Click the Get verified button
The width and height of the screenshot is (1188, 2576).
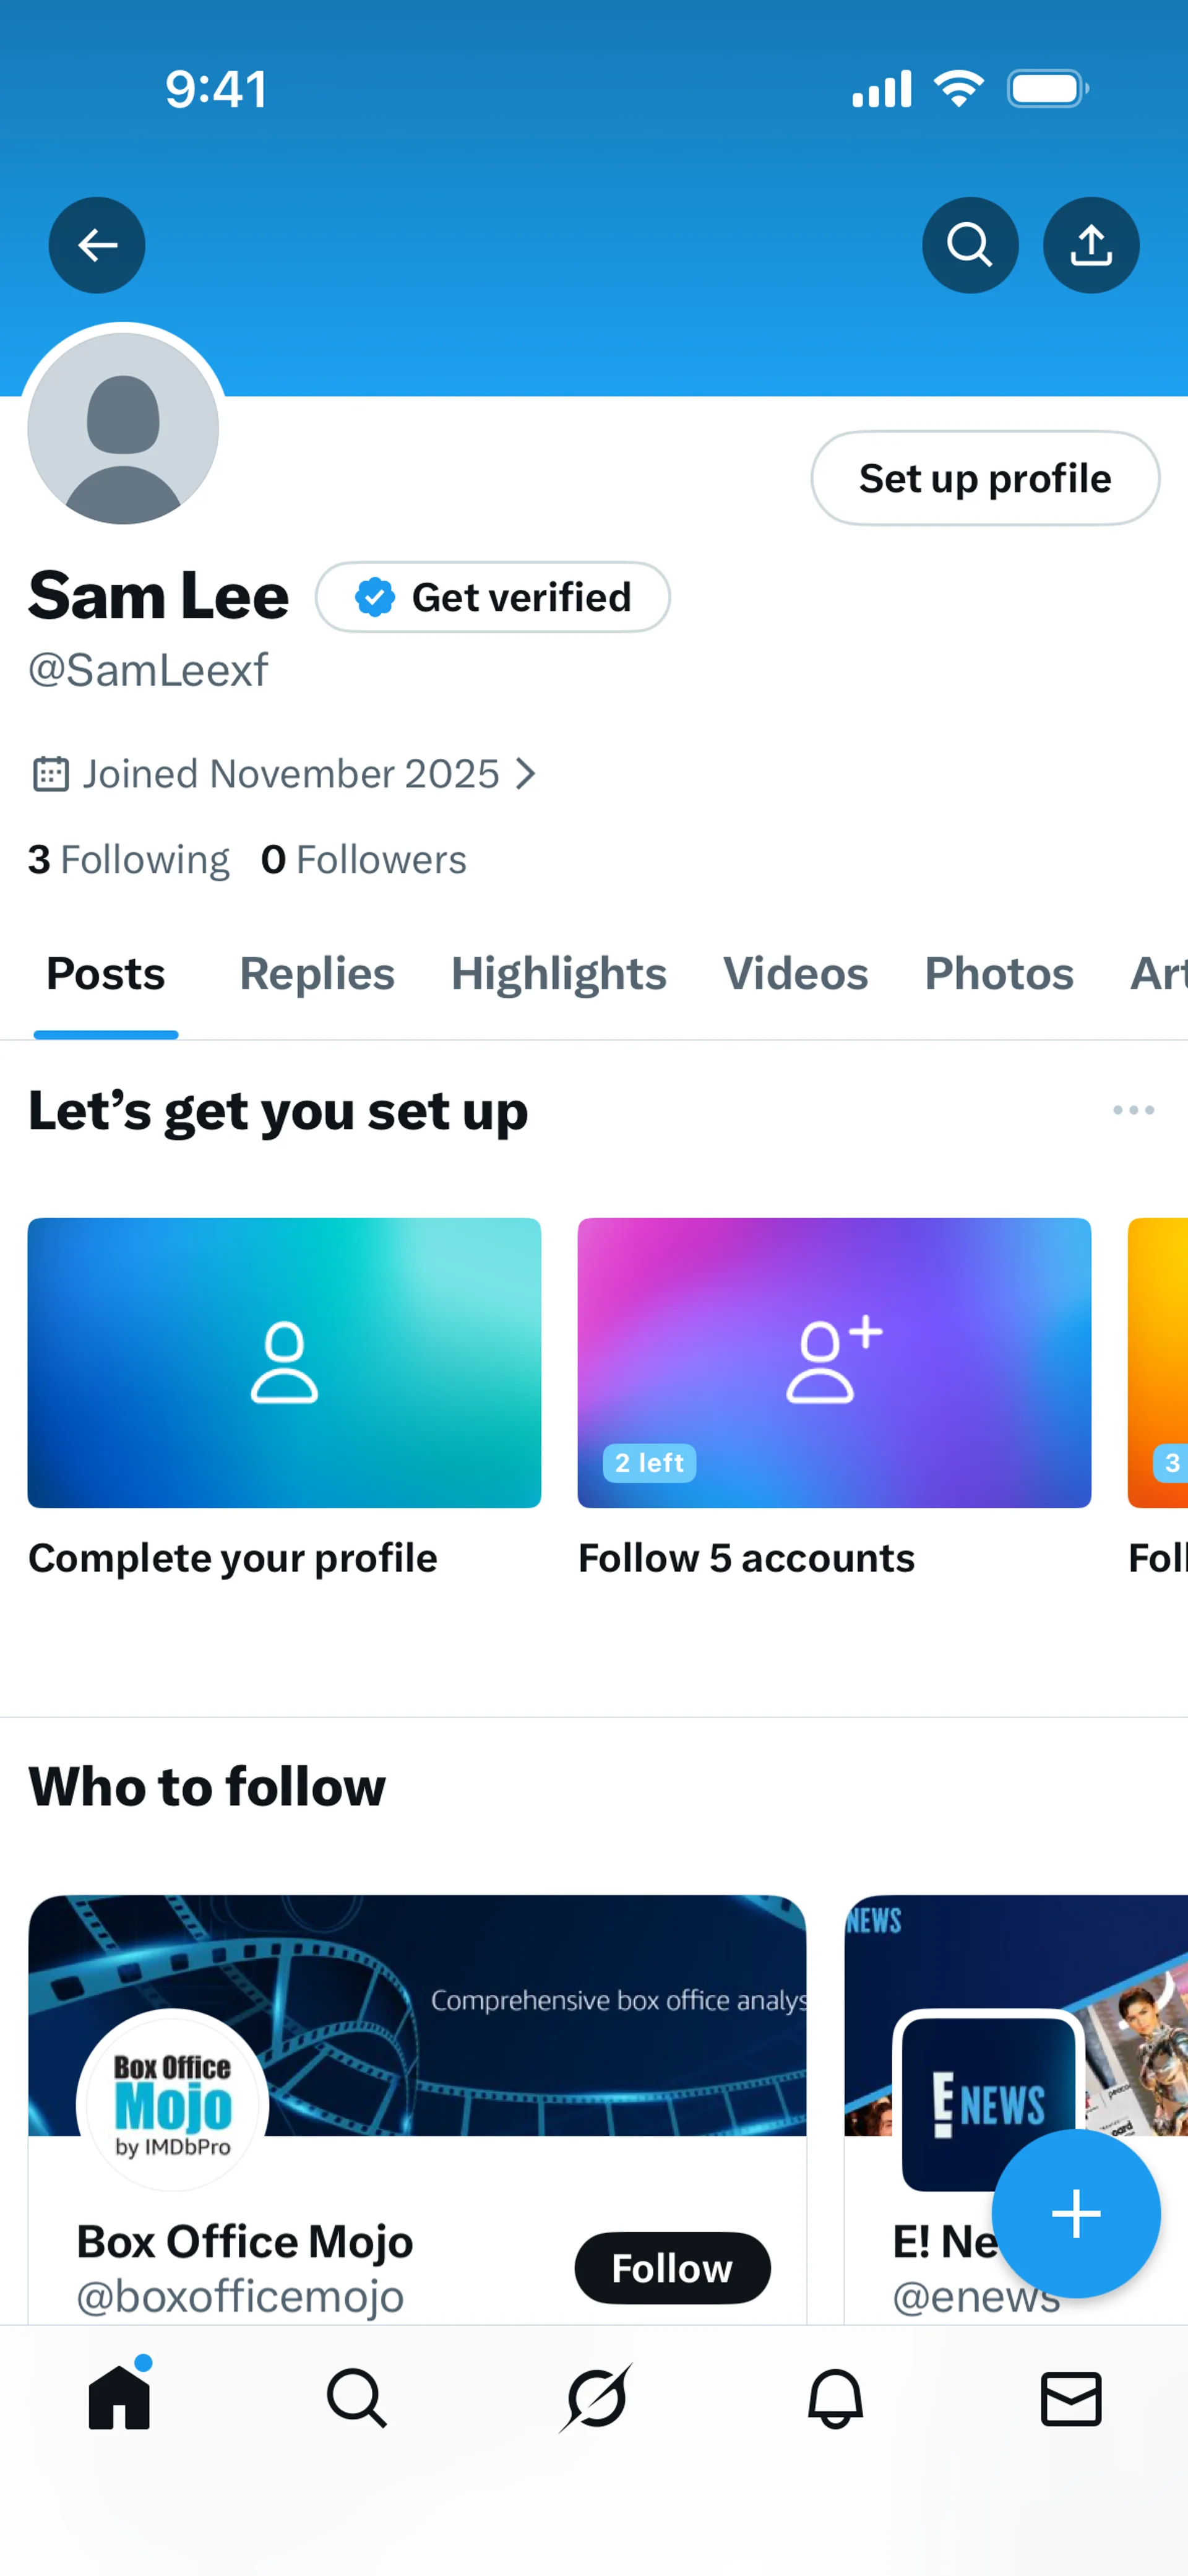(492, 597)
